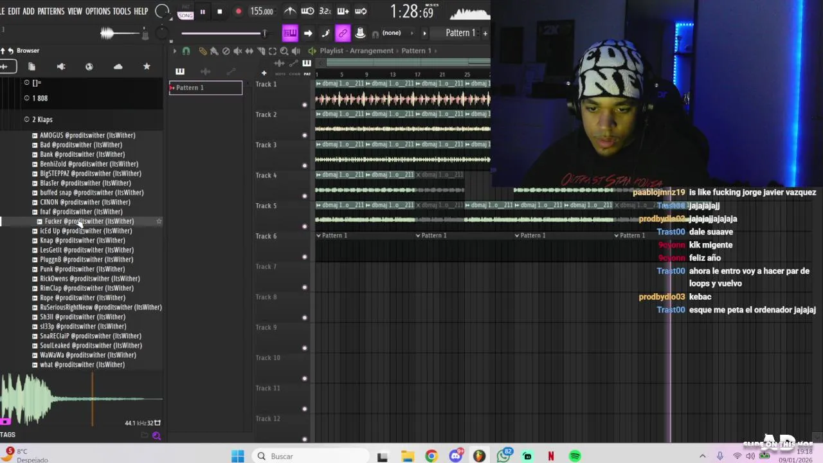Open the EDIT menu
This screenshot has height=463, width=823.
point(14,11)
